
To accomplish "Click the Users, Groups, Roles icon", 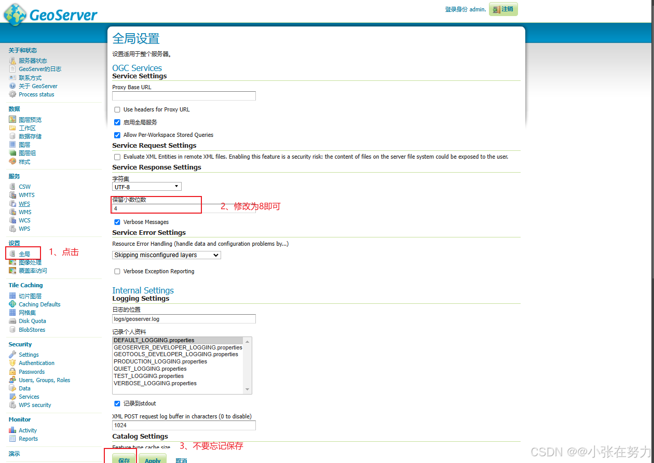I will coord(12,380).
